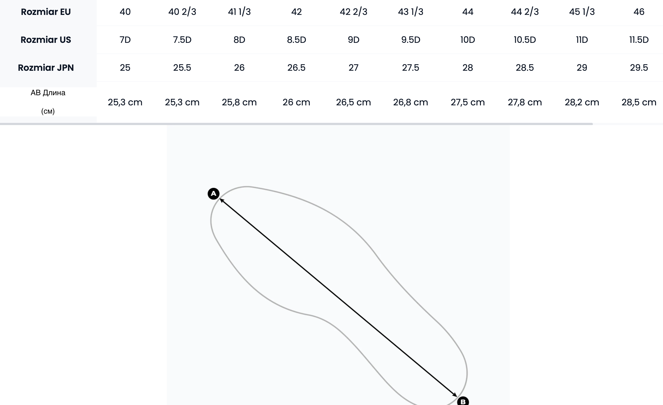Click the A point marker on the diagram
Viewport: 663px width, 405px height.
coord(213,194)
